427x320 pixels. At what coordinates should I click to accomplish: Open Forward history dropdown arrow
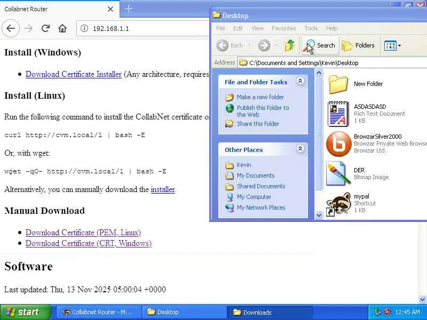276,45
